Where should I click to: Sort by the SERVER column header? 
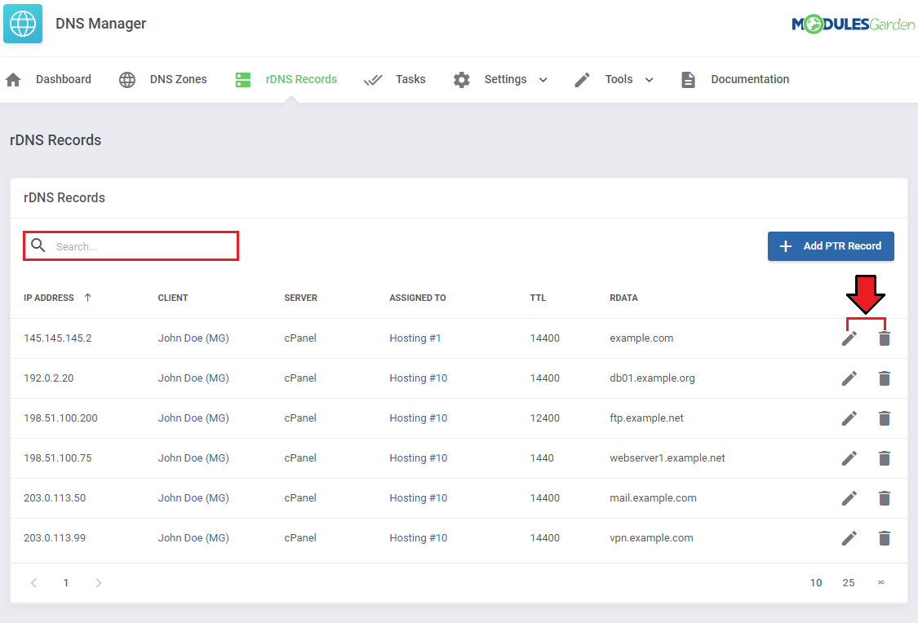(x=301, y=298)
